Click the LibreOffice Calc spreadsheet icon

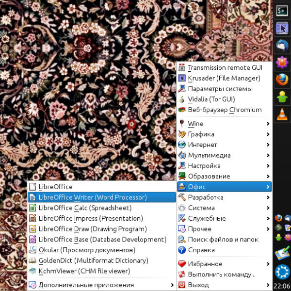32,208
